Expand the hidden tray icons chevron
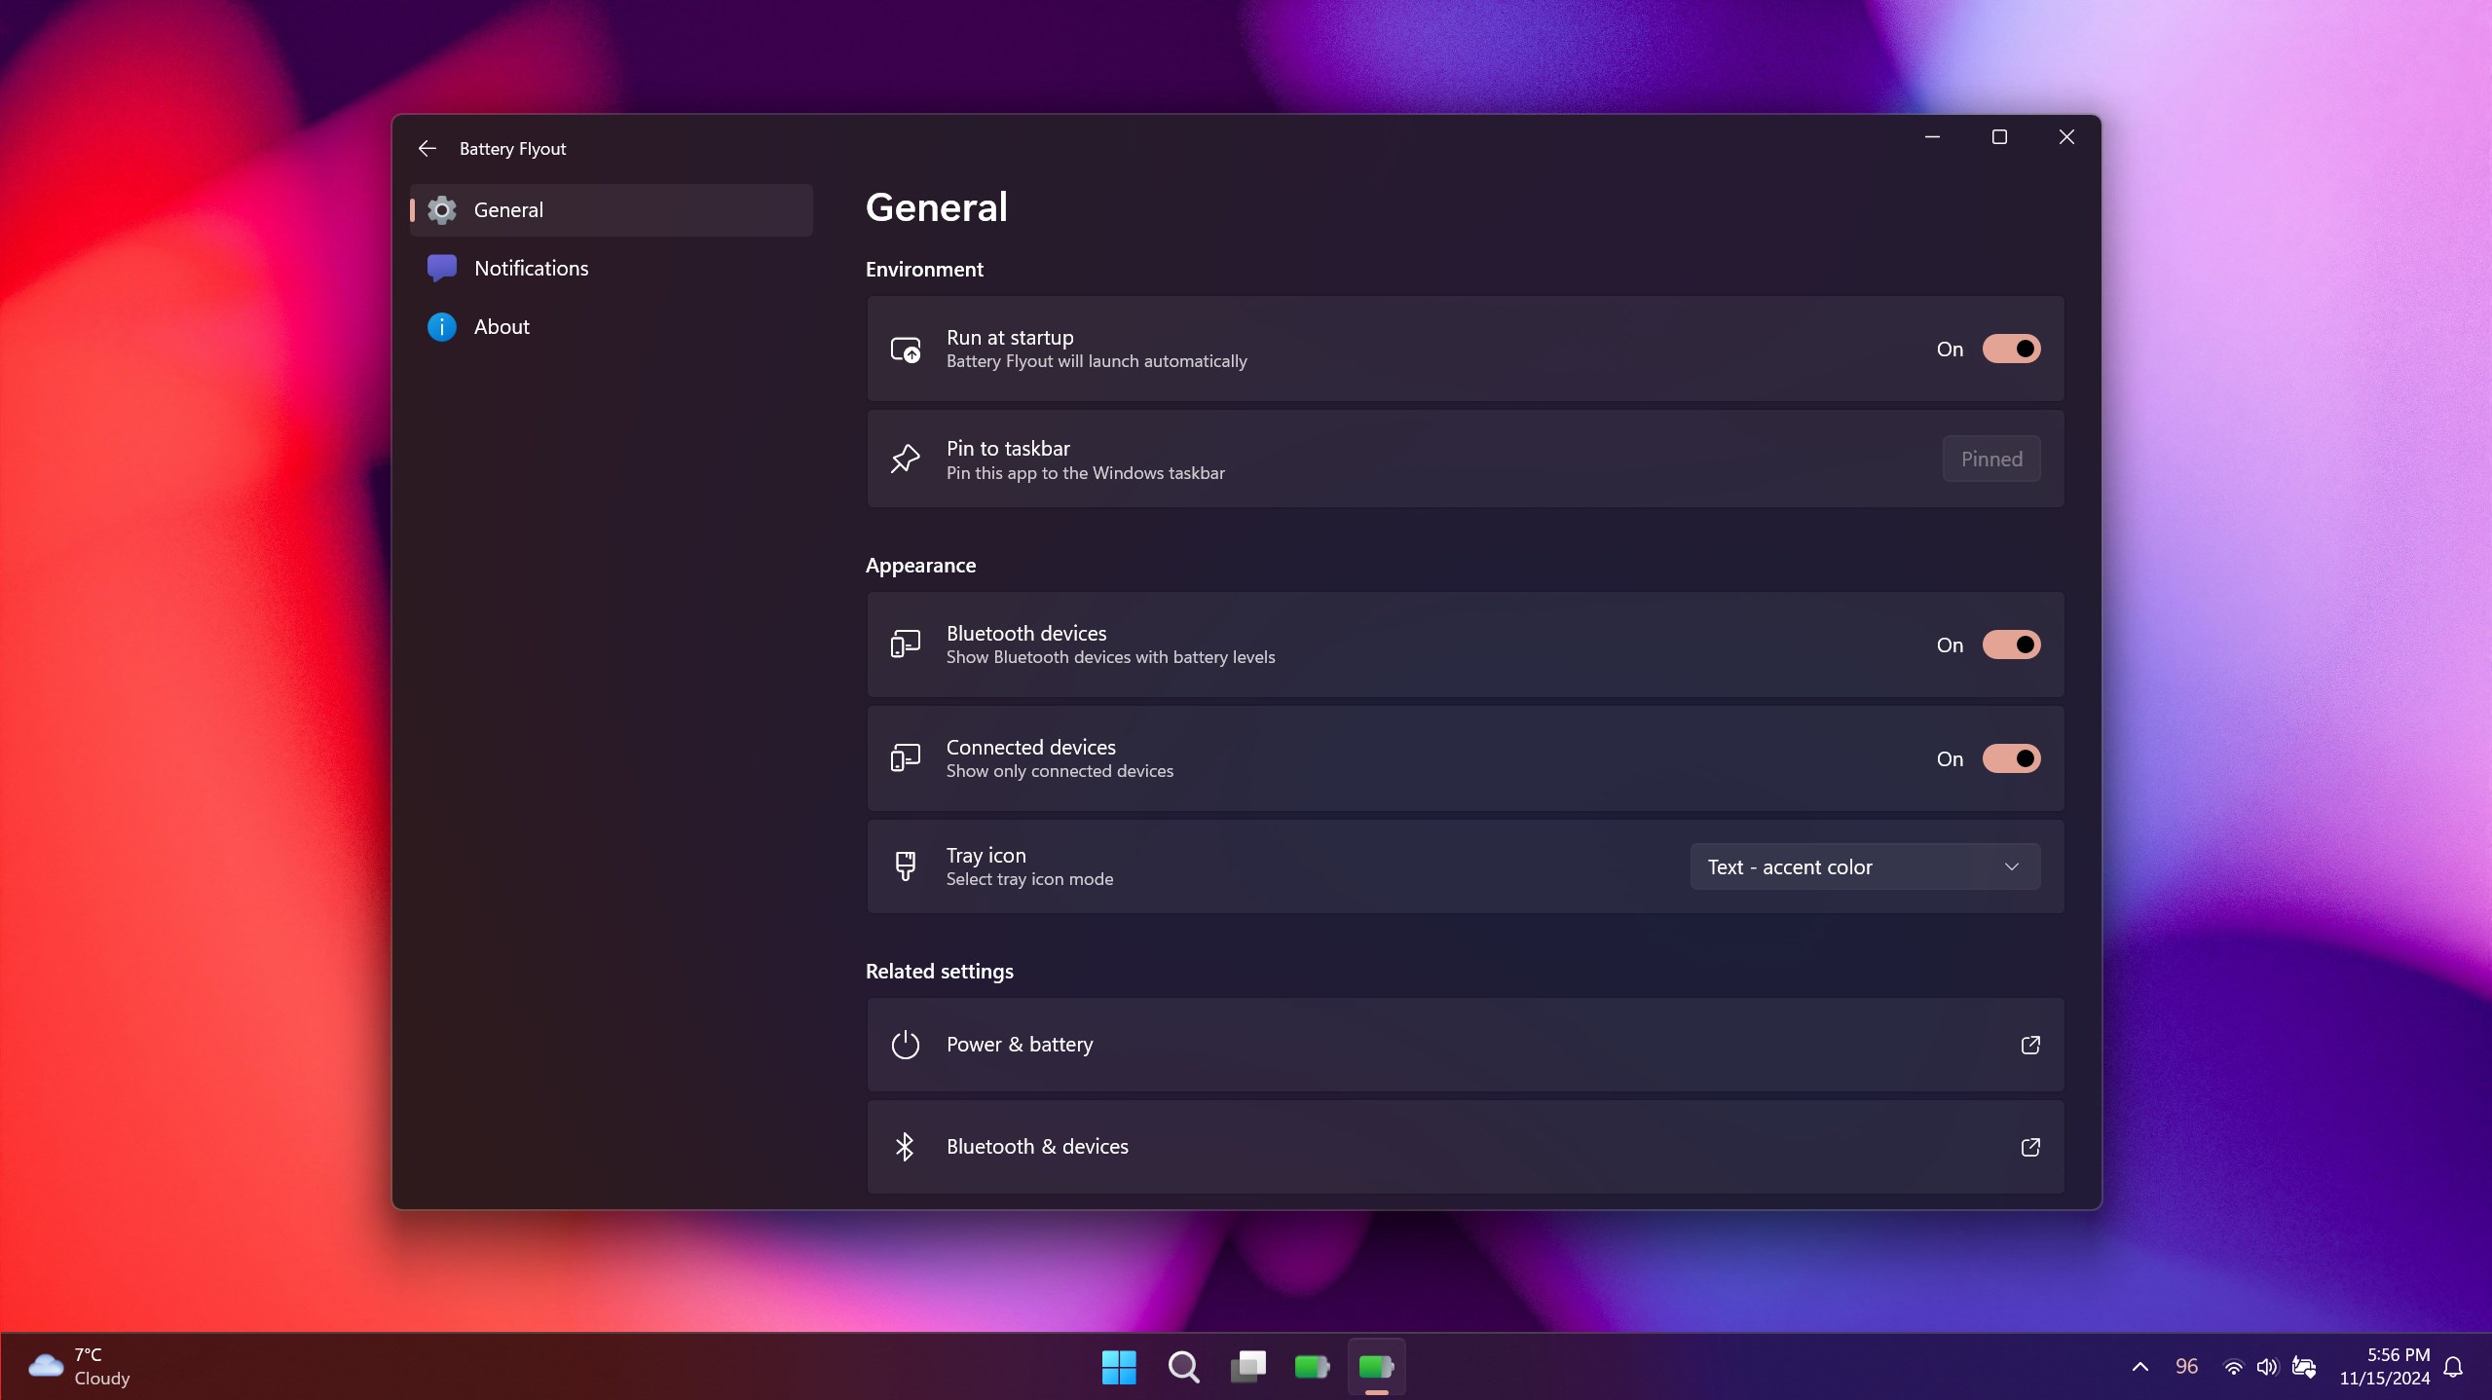This screenshot has width=2492, height=1400. [x=2139, y=1366]
